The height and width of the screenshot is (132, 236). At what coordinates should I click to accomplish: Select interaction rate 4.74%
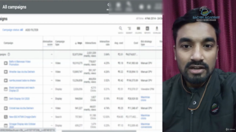107,108
